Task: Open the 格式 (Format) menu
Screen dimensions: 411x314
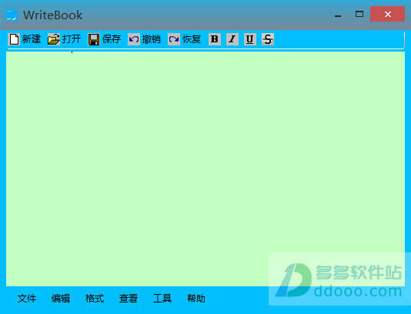Action: [95, 299]
